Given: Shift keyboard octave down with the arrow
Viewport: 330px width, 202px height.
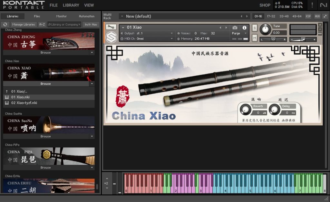Looking at the screenshot, I should click(x=107, y=188).
